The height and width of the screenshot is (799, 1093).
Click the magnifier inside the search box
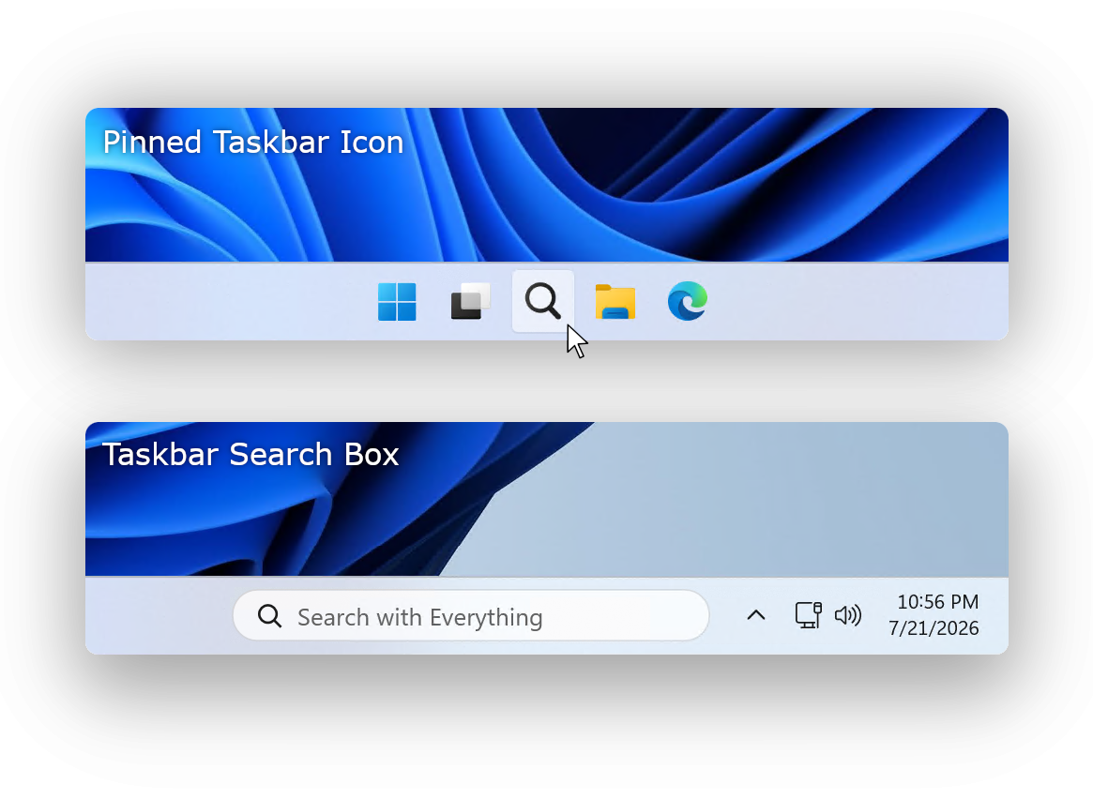pos(269,616)
